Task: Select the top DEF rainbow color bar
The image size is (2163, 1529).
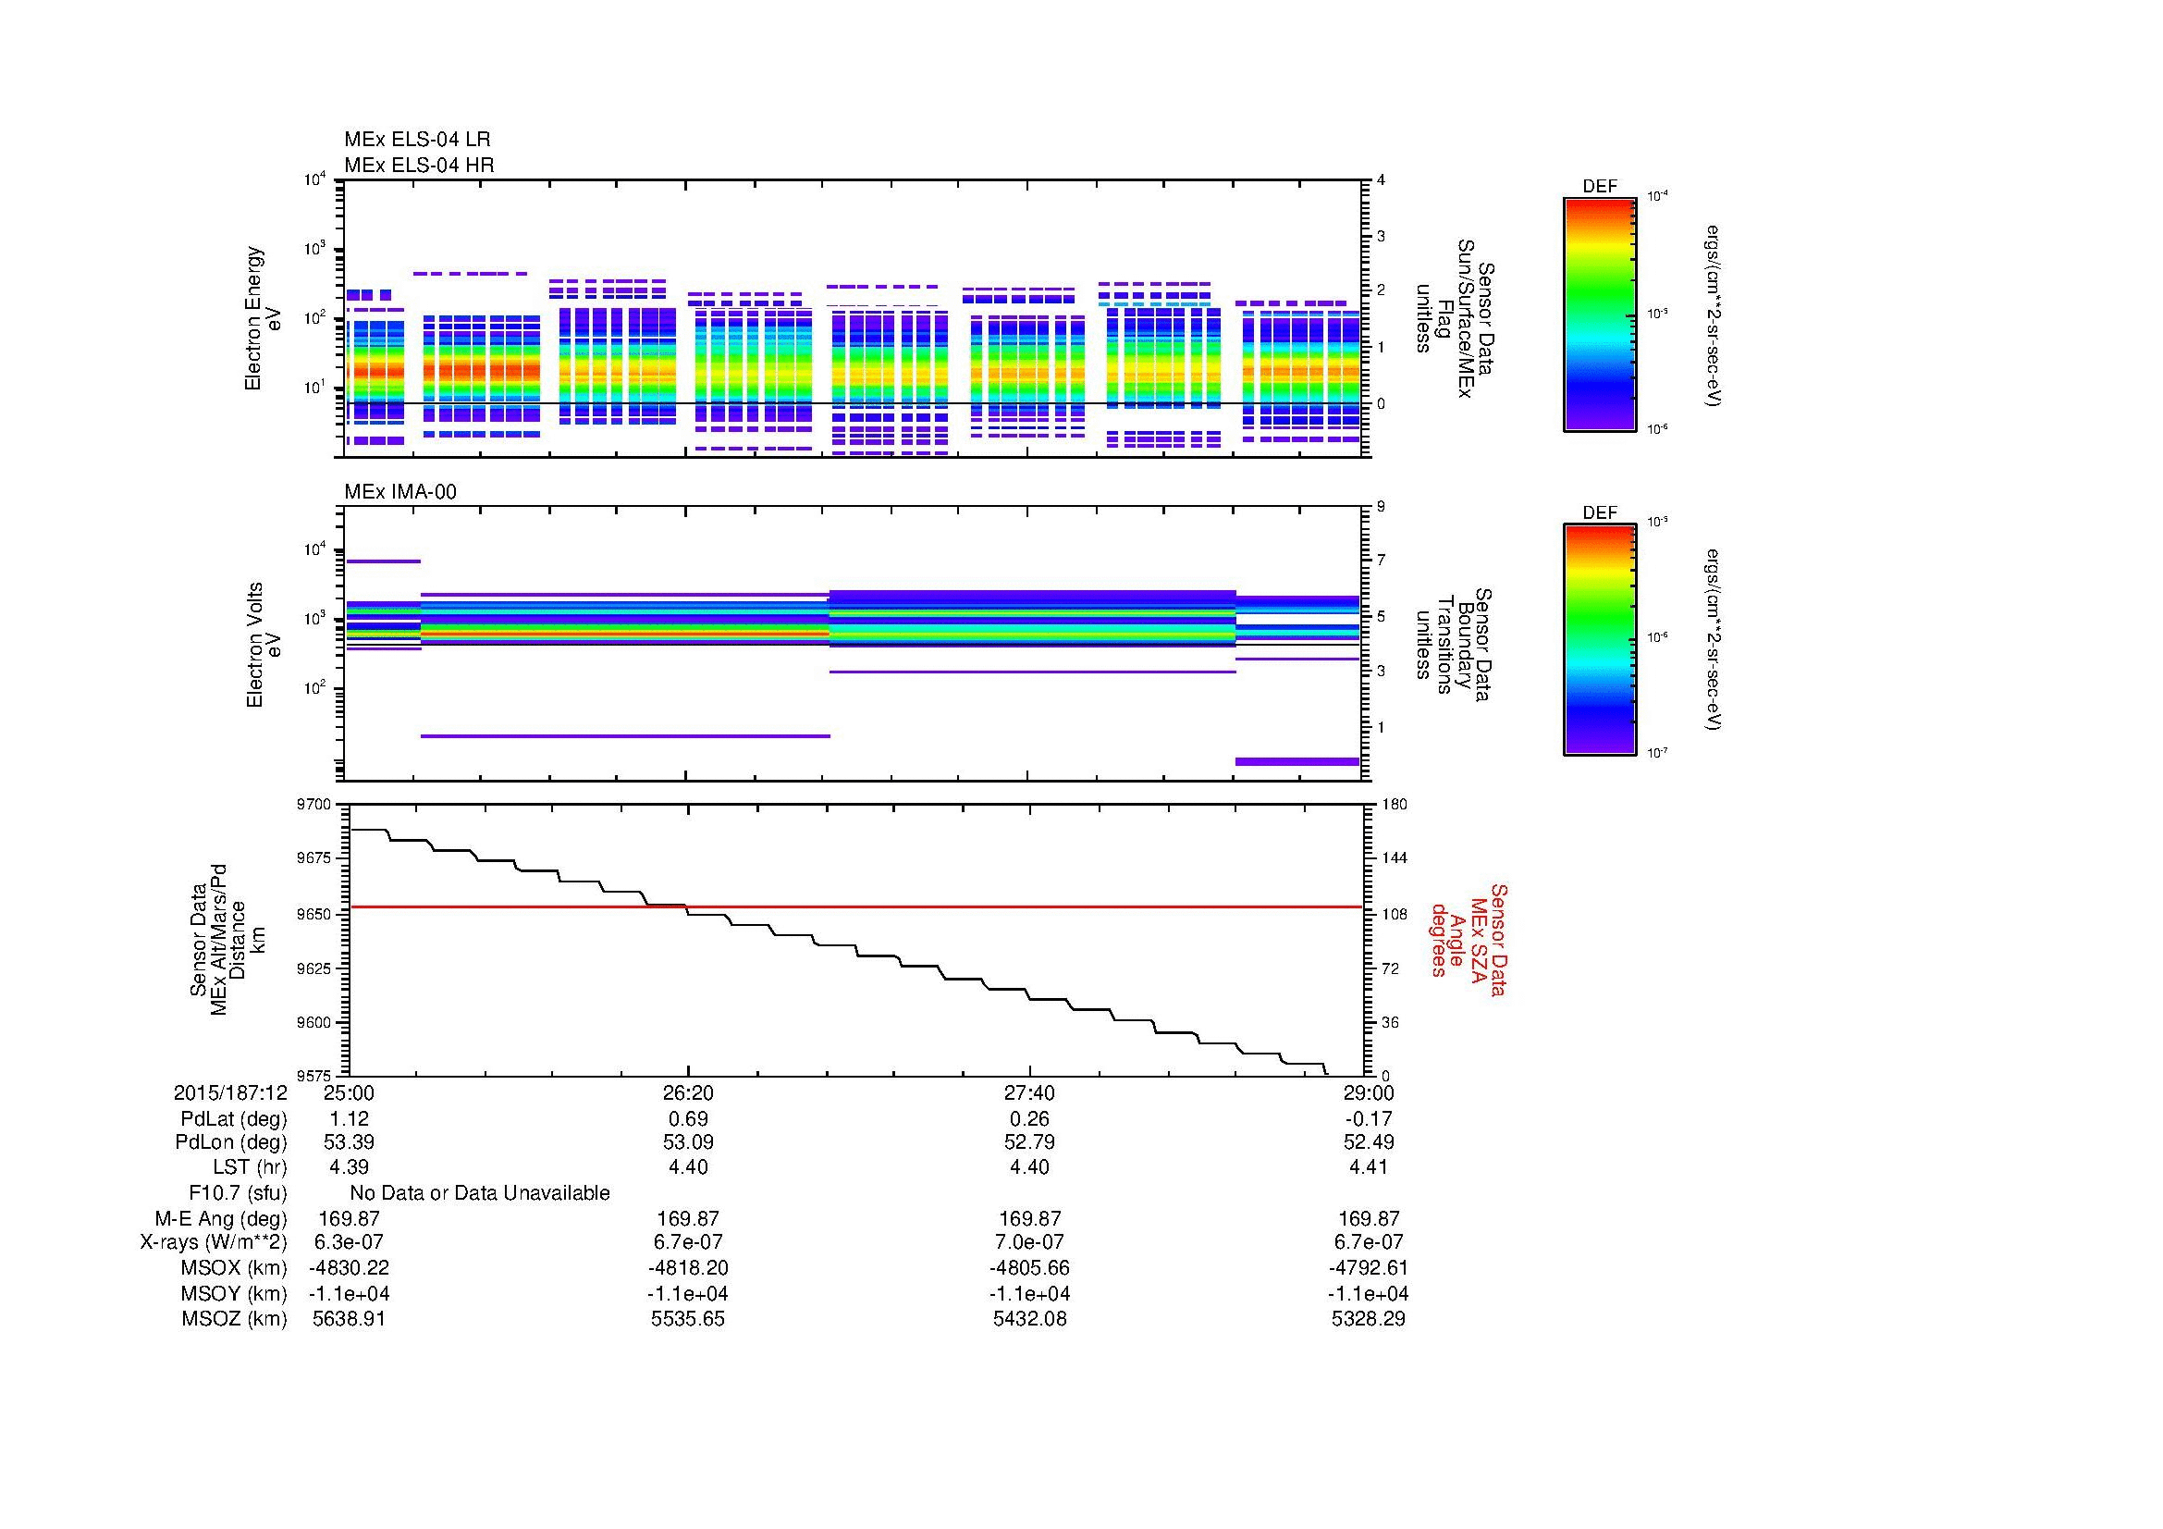Action: pyautogui.click(x=1600, y=314)
